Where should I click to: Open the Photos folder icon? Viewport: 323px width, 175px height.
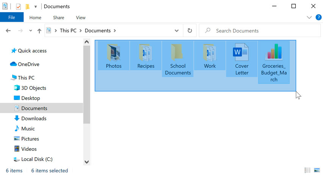click(114, 52)
